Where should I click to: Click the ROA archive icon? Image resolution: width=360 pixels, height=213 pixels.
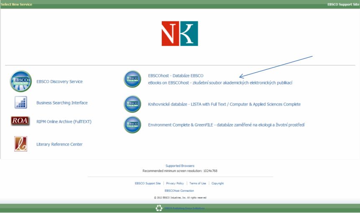20,121
